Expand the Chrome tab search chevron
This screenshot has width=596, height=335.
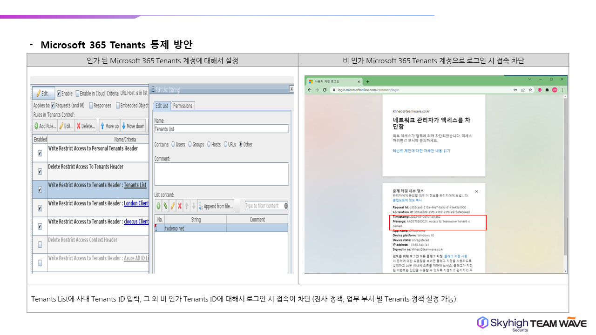[x=529, y=79]
